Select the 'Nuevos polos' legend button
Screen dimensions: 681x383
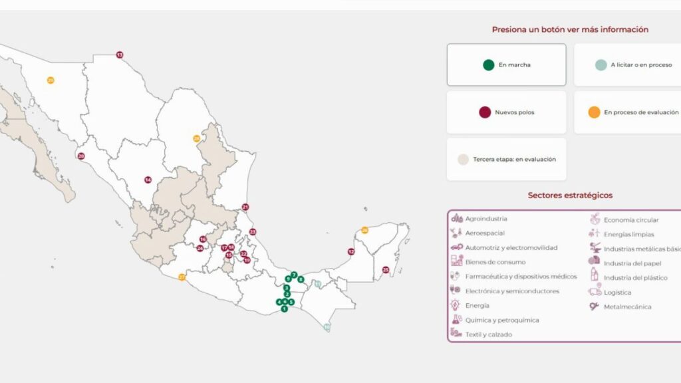(506, 112)
